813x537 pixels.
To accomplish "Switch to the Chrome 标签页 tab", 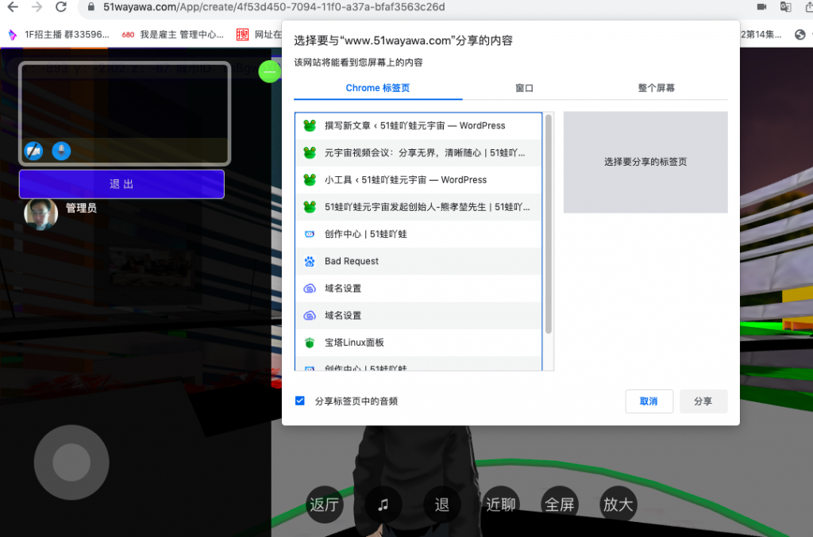I will [x=378, y=88].
